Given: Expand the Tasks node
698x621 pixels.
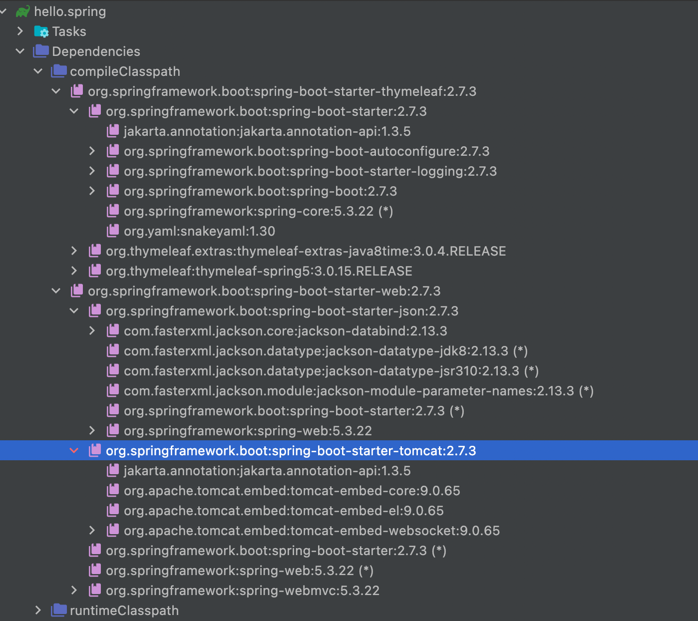Looking at the screenshot, I should 20,31.
